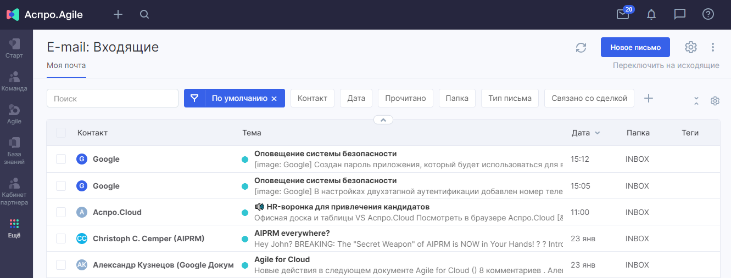This screenshot has height=278, width=731.
Task: Open the Тип письма filter dropdown
Action: [x=510, y=98]
